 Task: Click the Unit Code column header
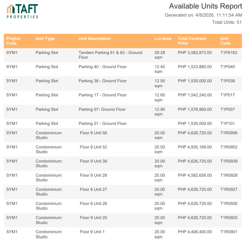click(225, 41)
